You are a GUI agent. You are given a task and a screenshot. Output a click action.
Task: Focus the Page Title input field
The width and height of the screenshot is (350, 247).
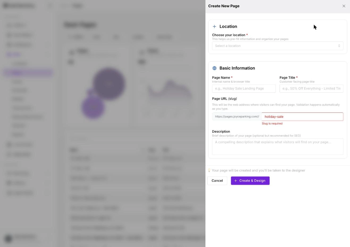(x=311, y=88)
